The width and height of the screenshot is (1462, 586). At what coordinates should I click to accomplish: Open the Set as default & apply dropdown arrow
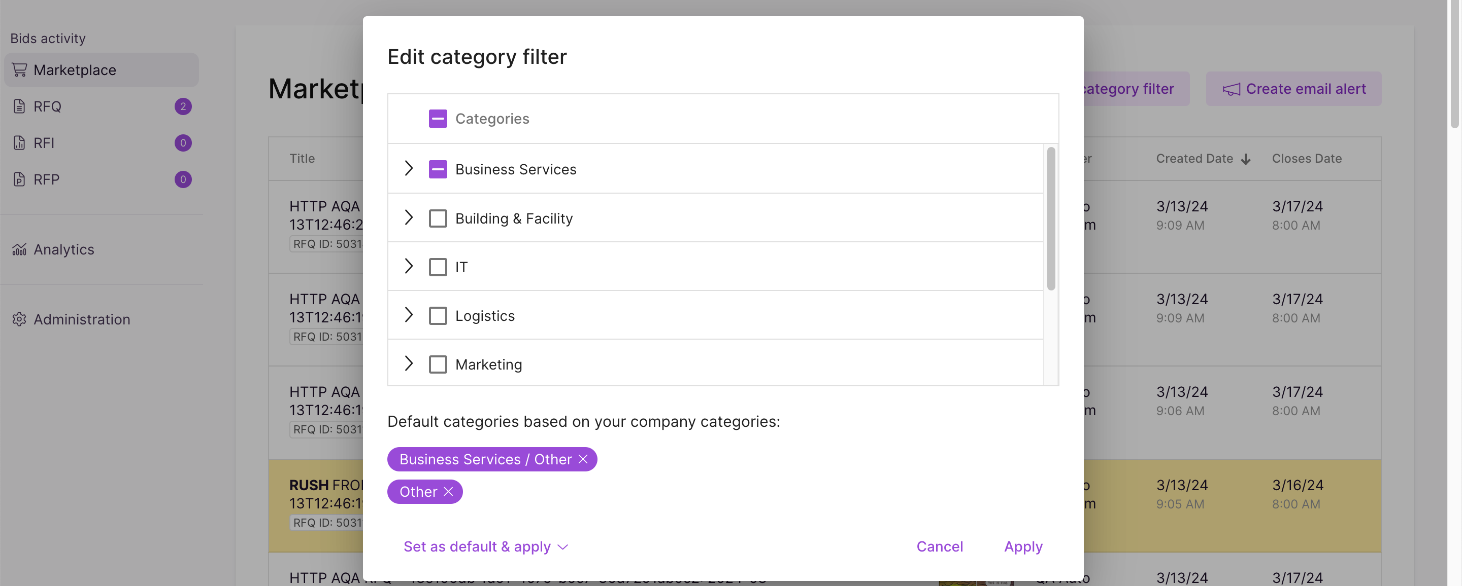click(562, 547)
